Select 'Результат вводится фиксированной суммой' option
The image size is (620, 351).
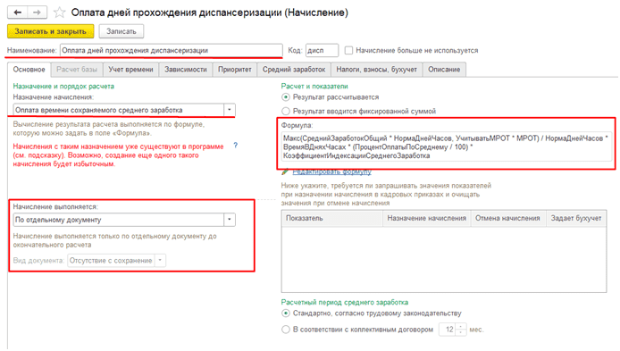(x=286, y=111)
